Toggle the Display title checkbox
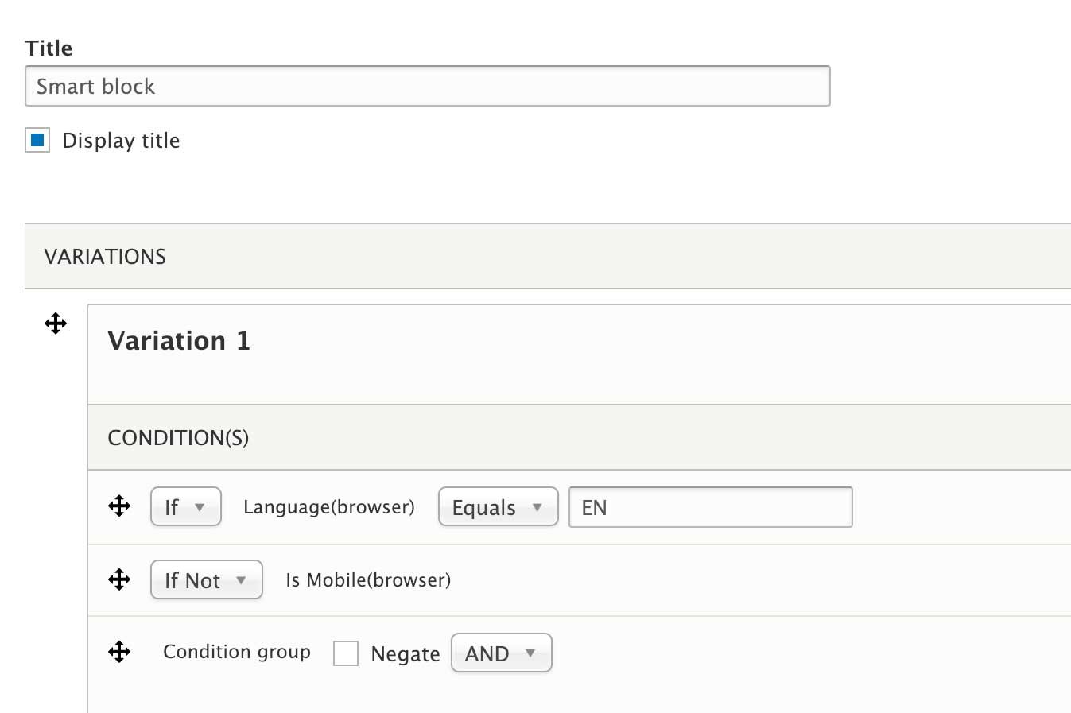 tap(37, 140)
